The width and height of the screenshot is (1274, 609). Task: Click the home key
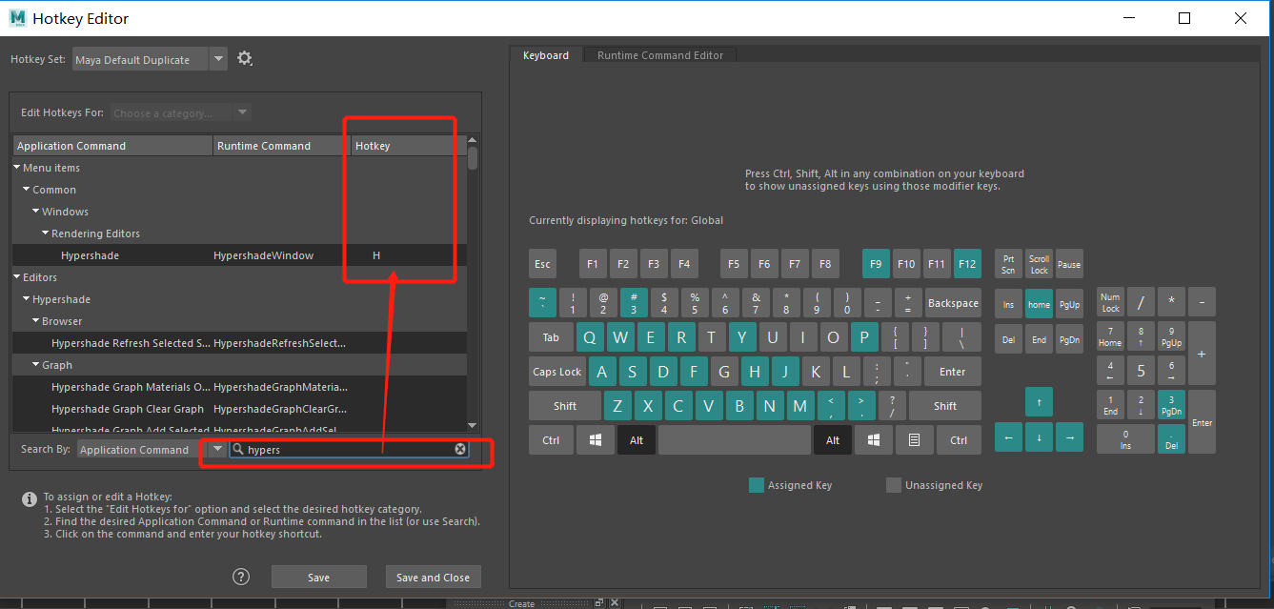[1039, 305]
